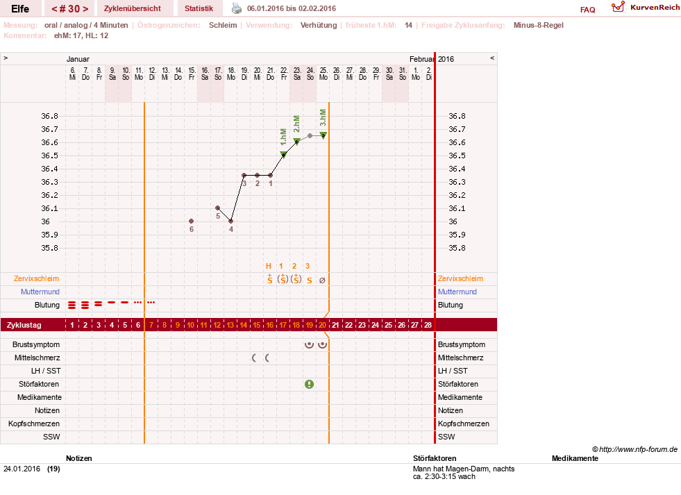Click the heavy bleeding icon on cycle day 2

tap(85, 305)
